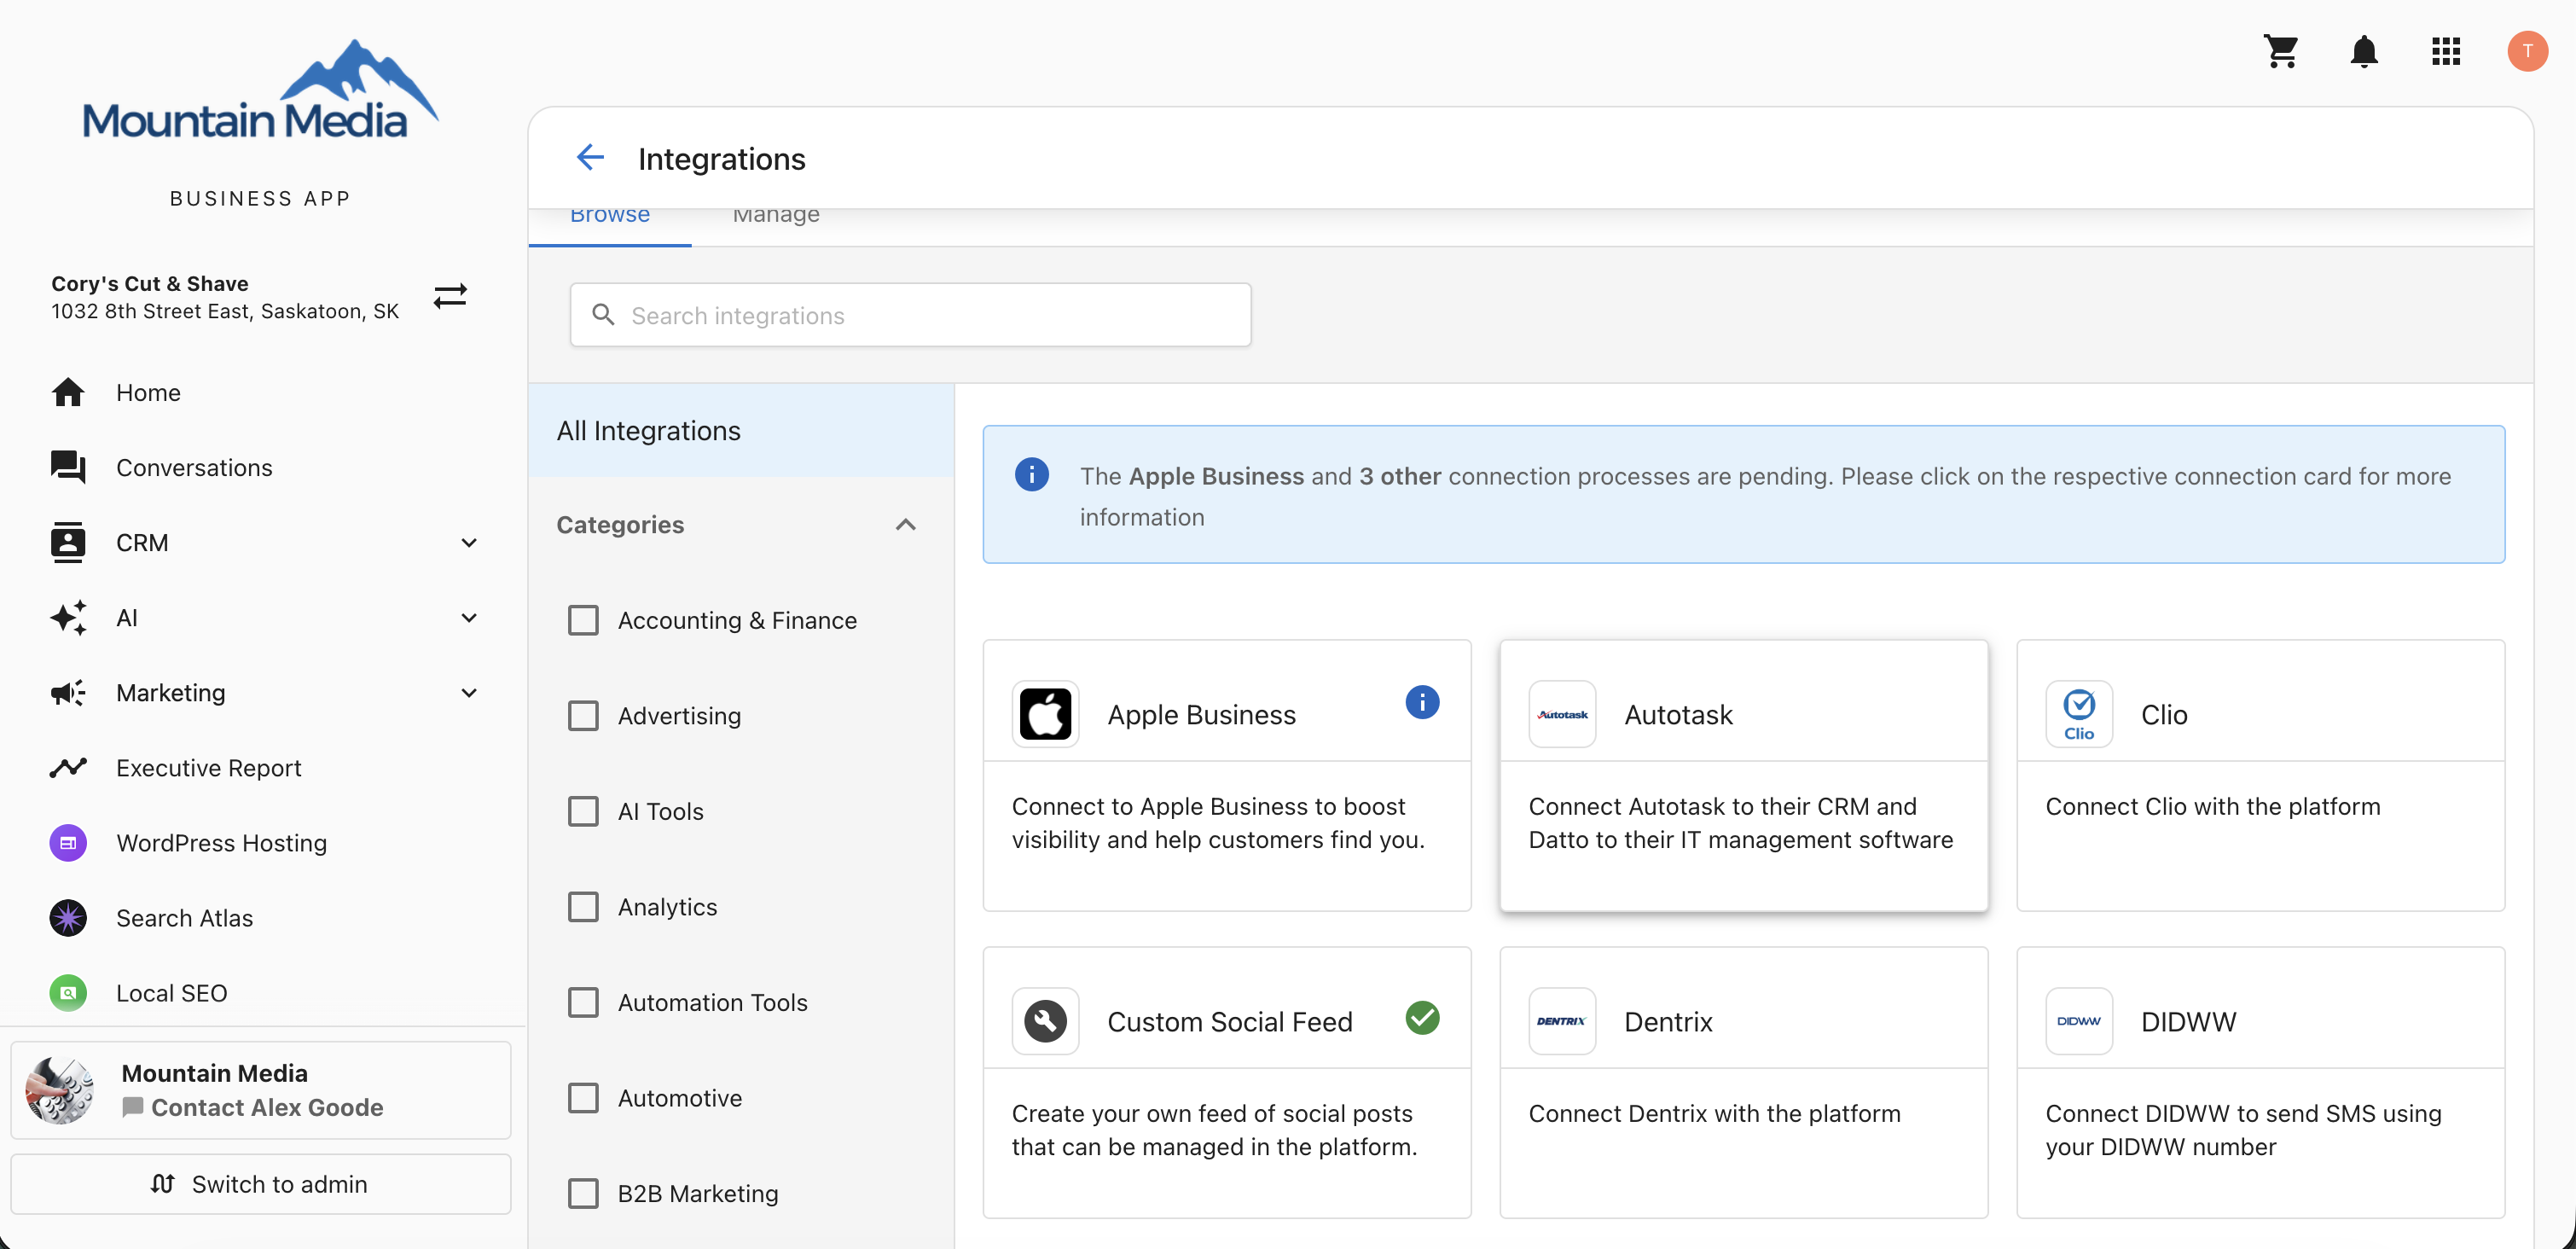Click the info badge on Apple Business card
This screenshot has width=2576, height=1249.
pos(1422,702)
